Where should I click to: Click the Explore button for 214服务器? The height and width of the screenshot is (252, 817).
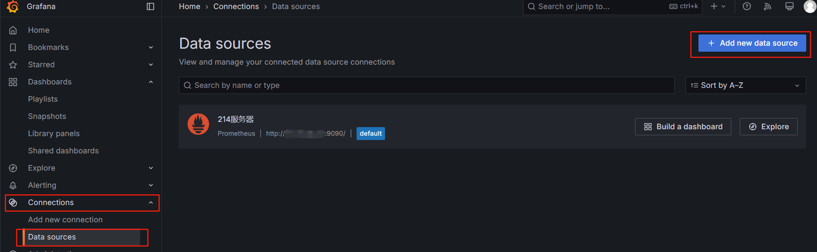(768, 127)
